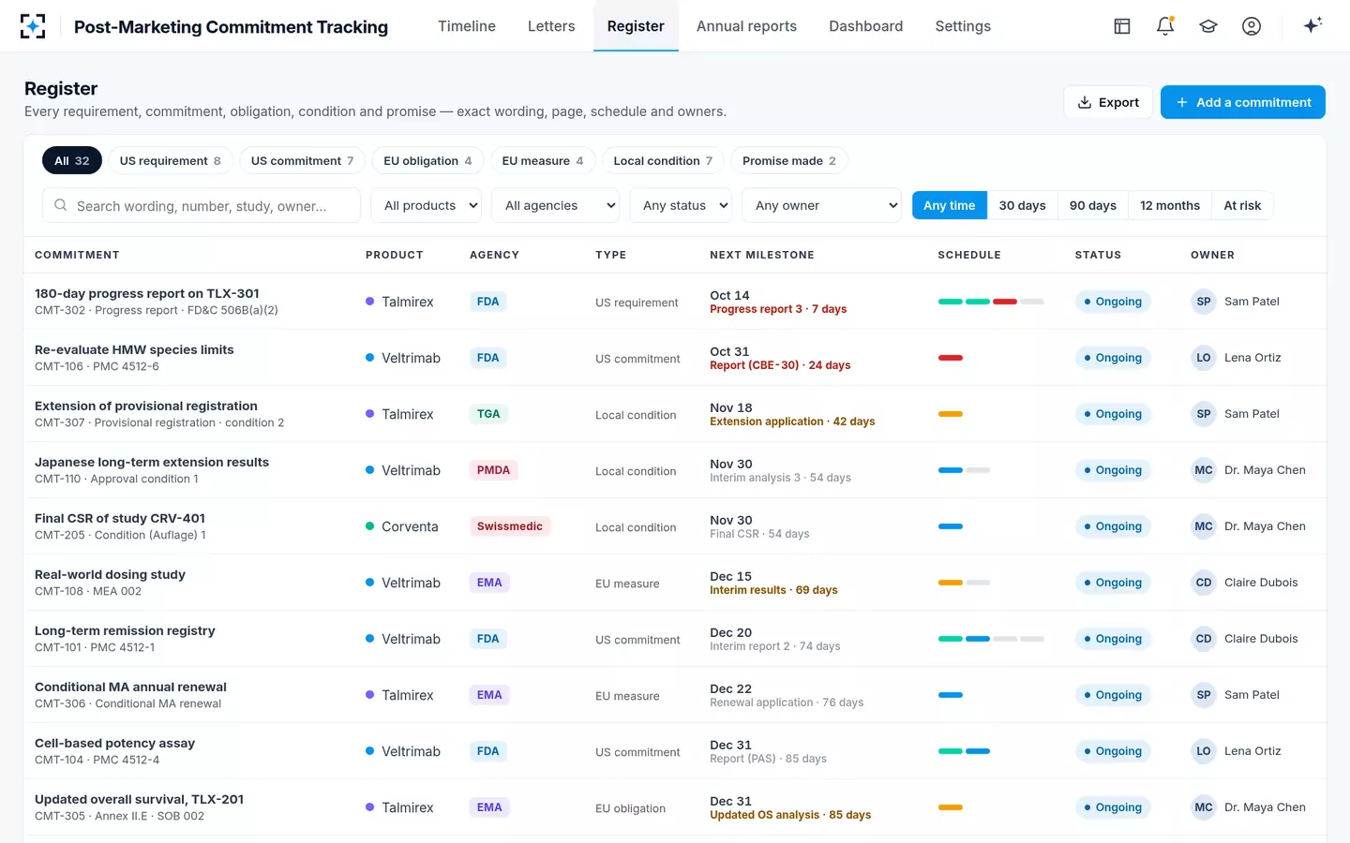Click the schedule progress bar for CMT-101

[x=991, y=639]
